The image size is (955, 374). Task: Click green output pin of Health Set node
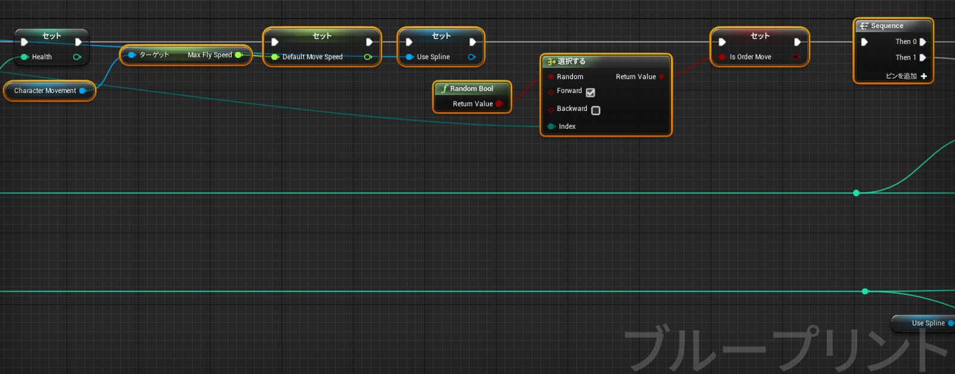coord(77,57)
